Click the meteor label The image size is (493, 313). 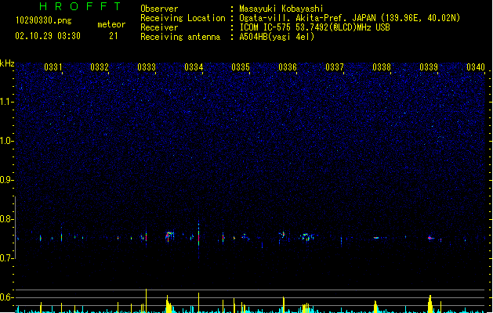[111, 24]
